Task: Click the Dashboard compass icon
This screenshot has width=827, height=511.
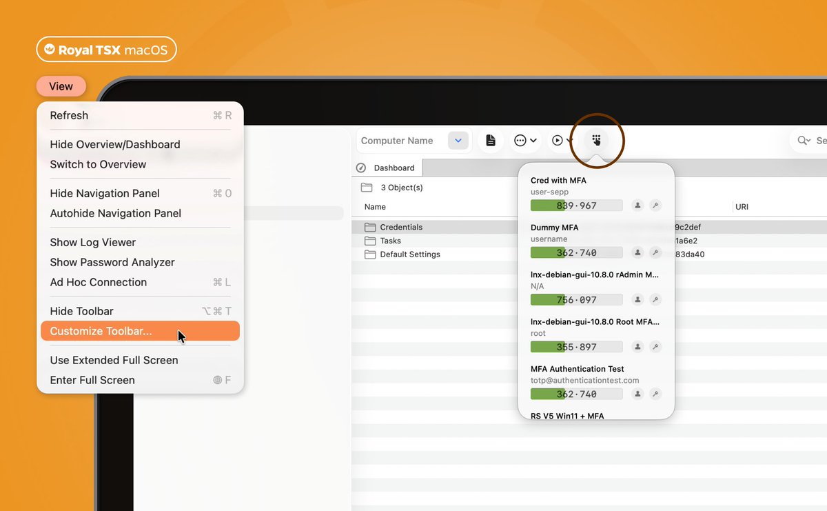Action: (x=361, y=168)
